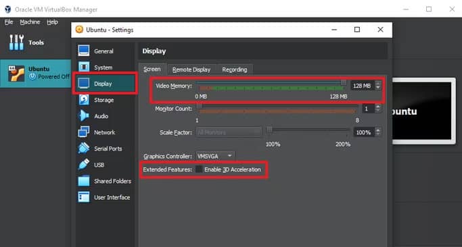This screenshot has width=462, height=247.
Task: Maximize the VirtualBox Manager window
Action: click(x=429, y=9)
